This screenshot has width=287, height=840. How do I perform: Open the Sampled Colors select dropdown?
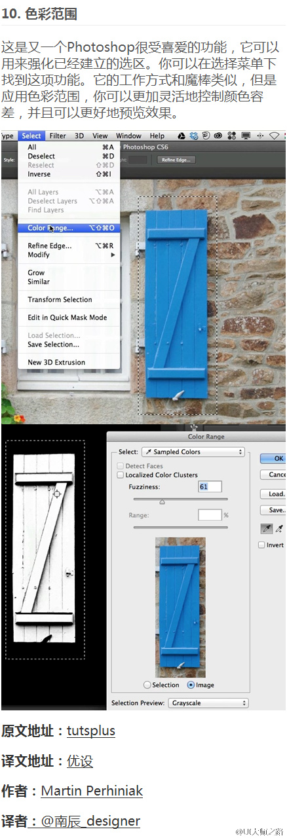tap(193, 452)
